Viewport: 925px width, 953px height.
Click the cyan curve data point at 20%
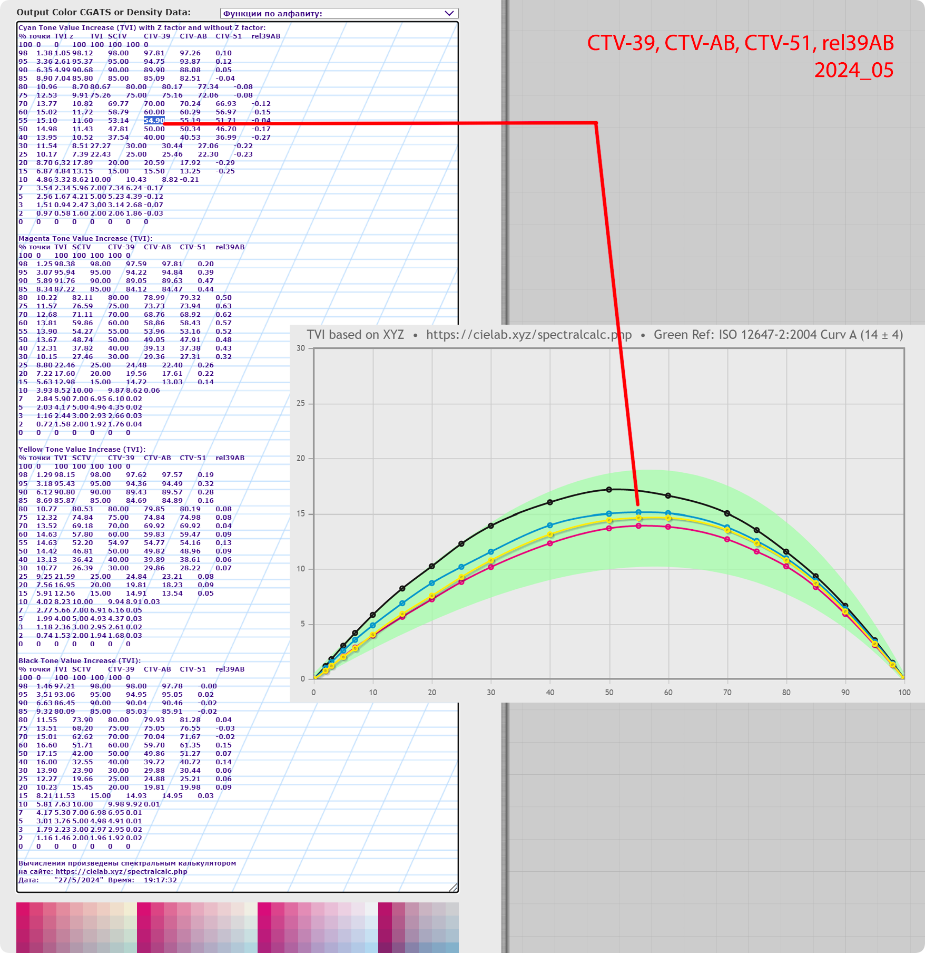click(x=432, y=583)
